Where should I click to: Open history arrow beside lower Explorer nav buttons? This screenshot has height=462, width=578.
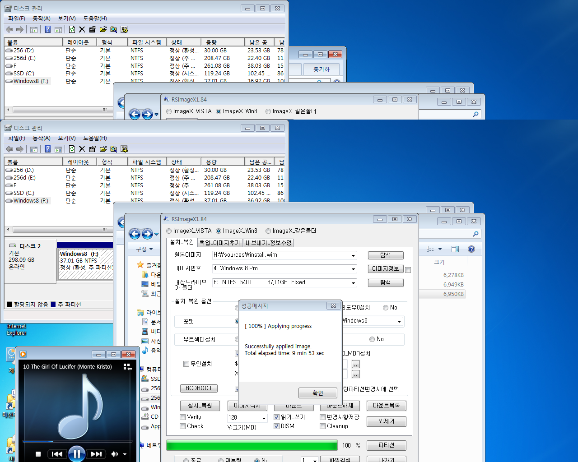coord(157,234)
